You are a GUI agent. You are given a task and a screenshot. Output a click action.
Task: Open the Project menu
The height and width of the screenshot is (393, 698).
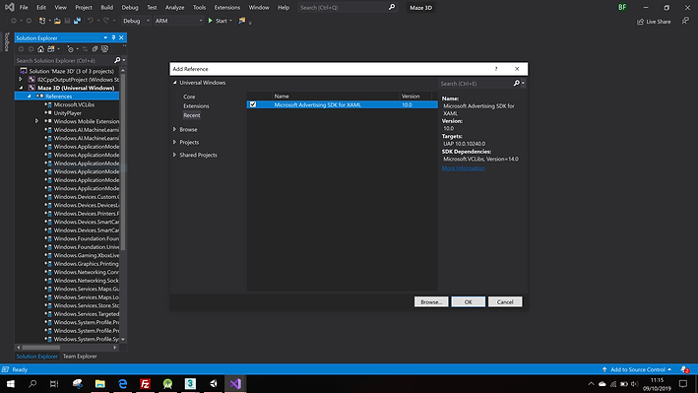coord(84,8)
